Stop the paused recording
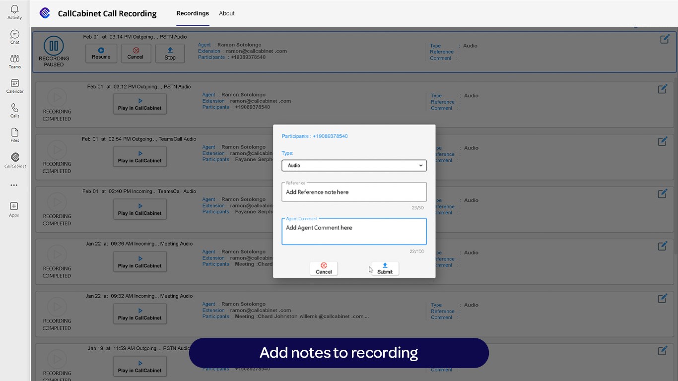678x381 pixels. point(170,54)
